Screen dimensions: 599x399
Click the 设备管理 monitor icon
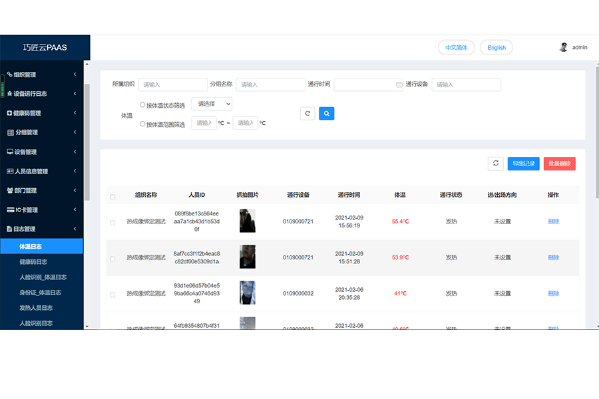point(10,152)
